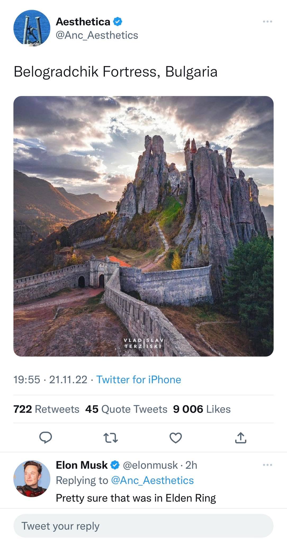This screenshot has width=287, height=543.
Task: View the 722 Retweets list
Action: click(x=46, y=409)
